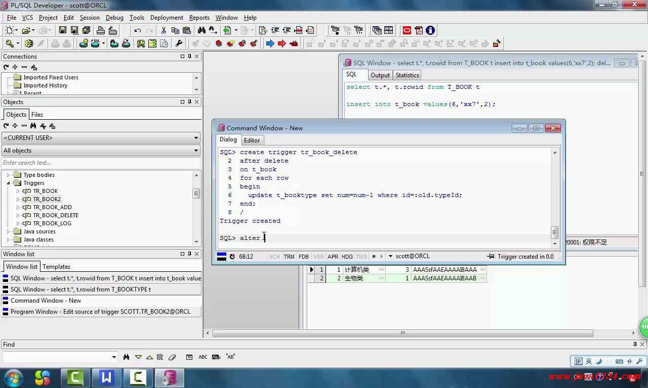Click the New document toolbar icon
This screenshot has width=648, height=388.
coord(9,30)
